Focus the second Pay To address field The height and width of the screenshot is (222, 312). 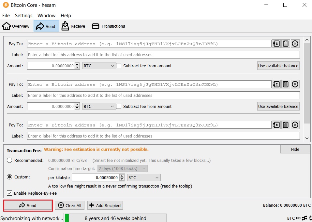coord(149,85)
